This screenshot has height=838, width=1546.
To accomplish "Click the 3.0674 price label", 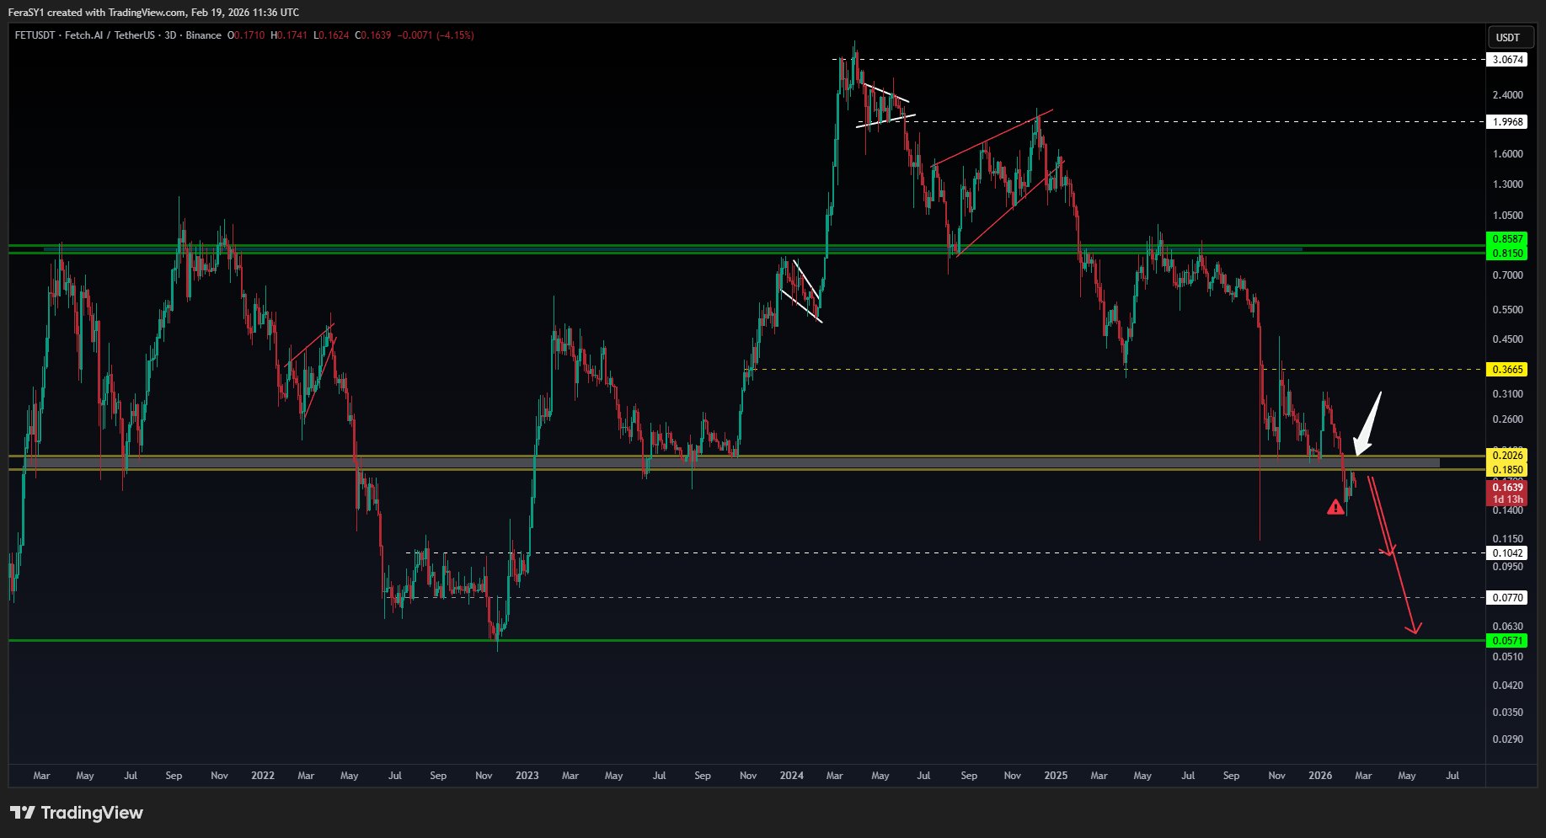I will pyautogui.click(x=1507, y=60).
